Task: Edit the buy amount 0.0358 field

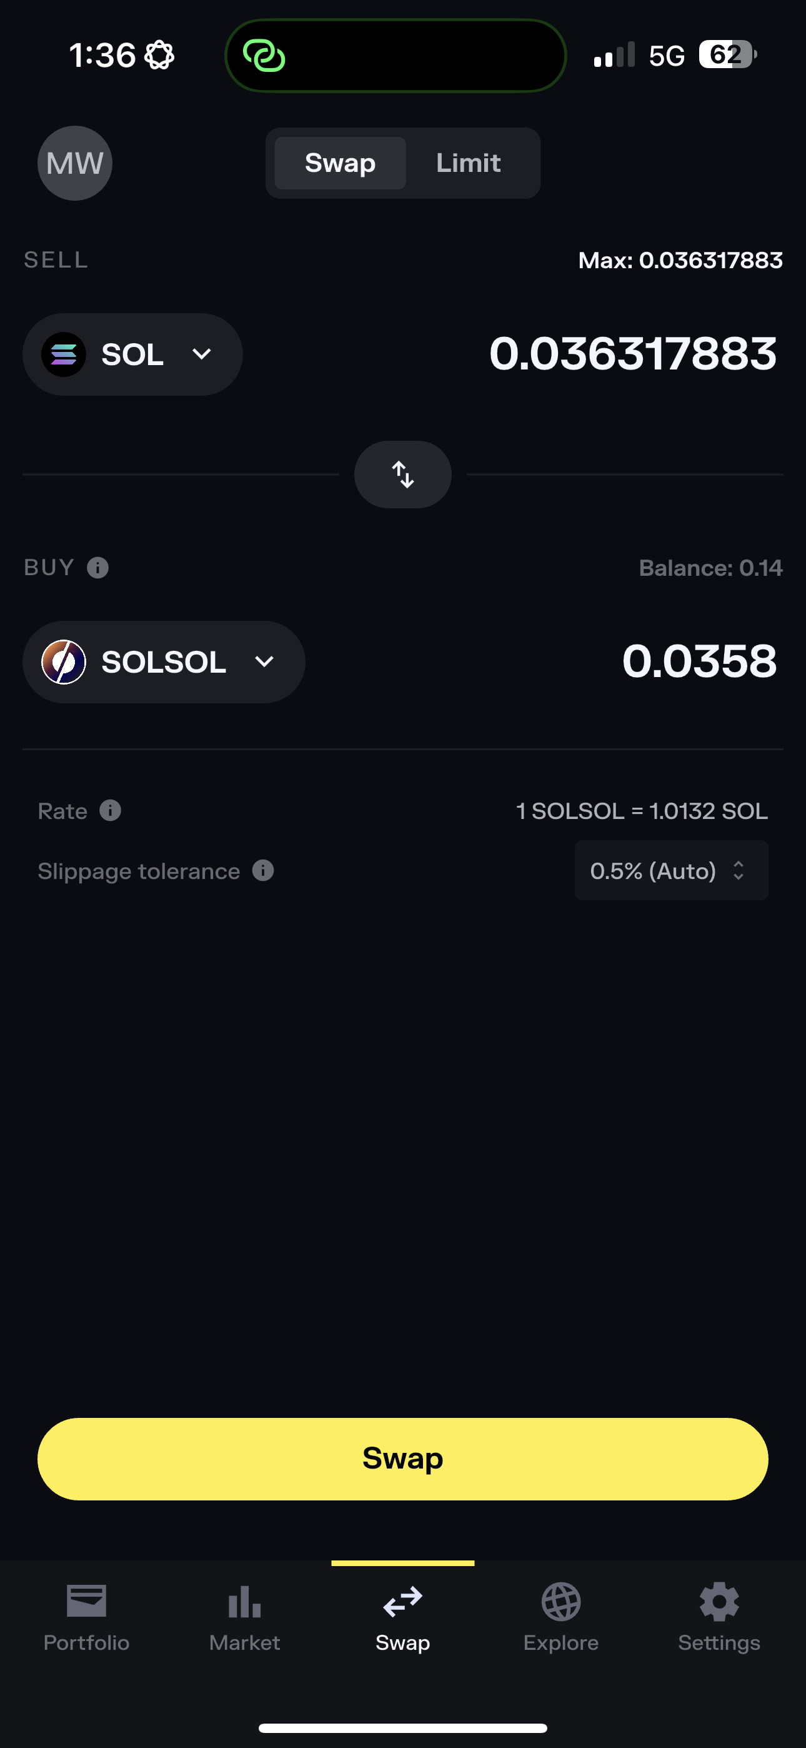Action: click(x=699, y=661)
